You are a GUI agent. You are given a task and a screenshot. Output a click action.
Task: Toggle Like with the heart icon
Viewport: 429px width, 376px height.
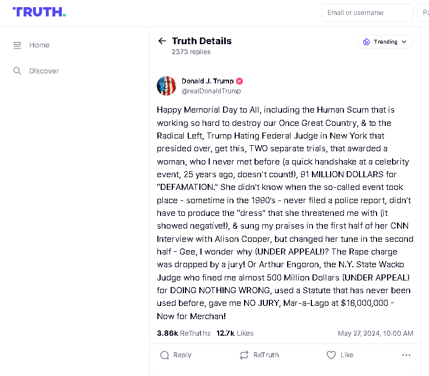tap(331, 355)
